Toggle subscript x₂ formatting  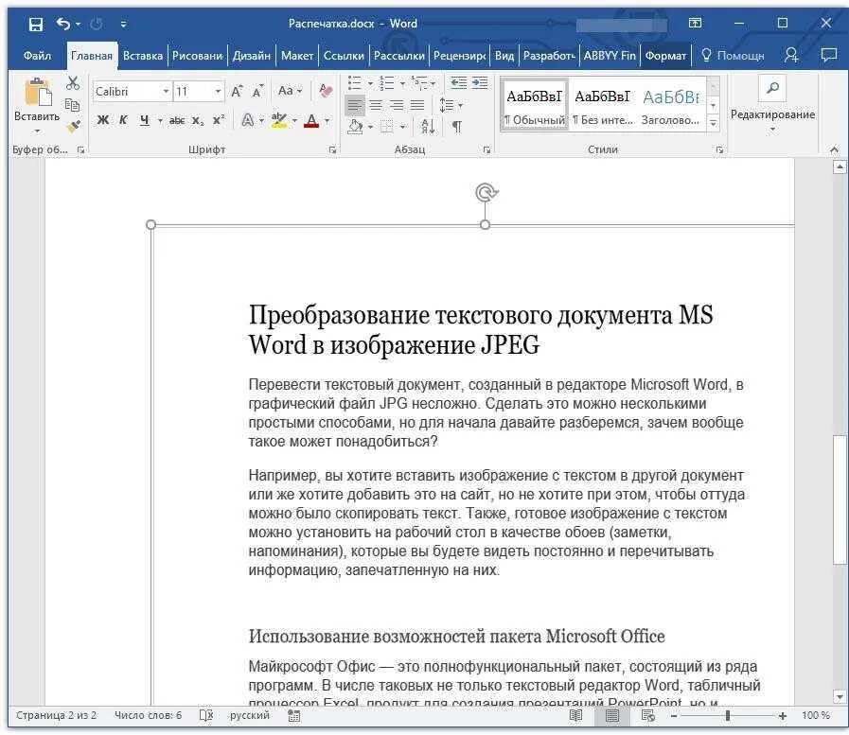[198, 121]
